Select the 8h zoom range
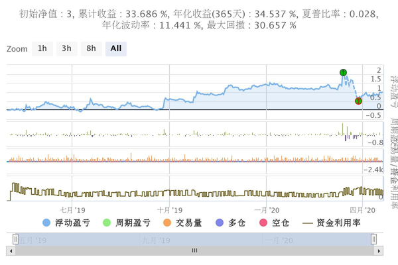The image size is (398, 265). click(91, 48)
